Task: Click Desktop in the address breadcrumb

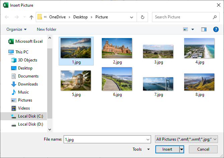Action: click(x=80, y=17)
